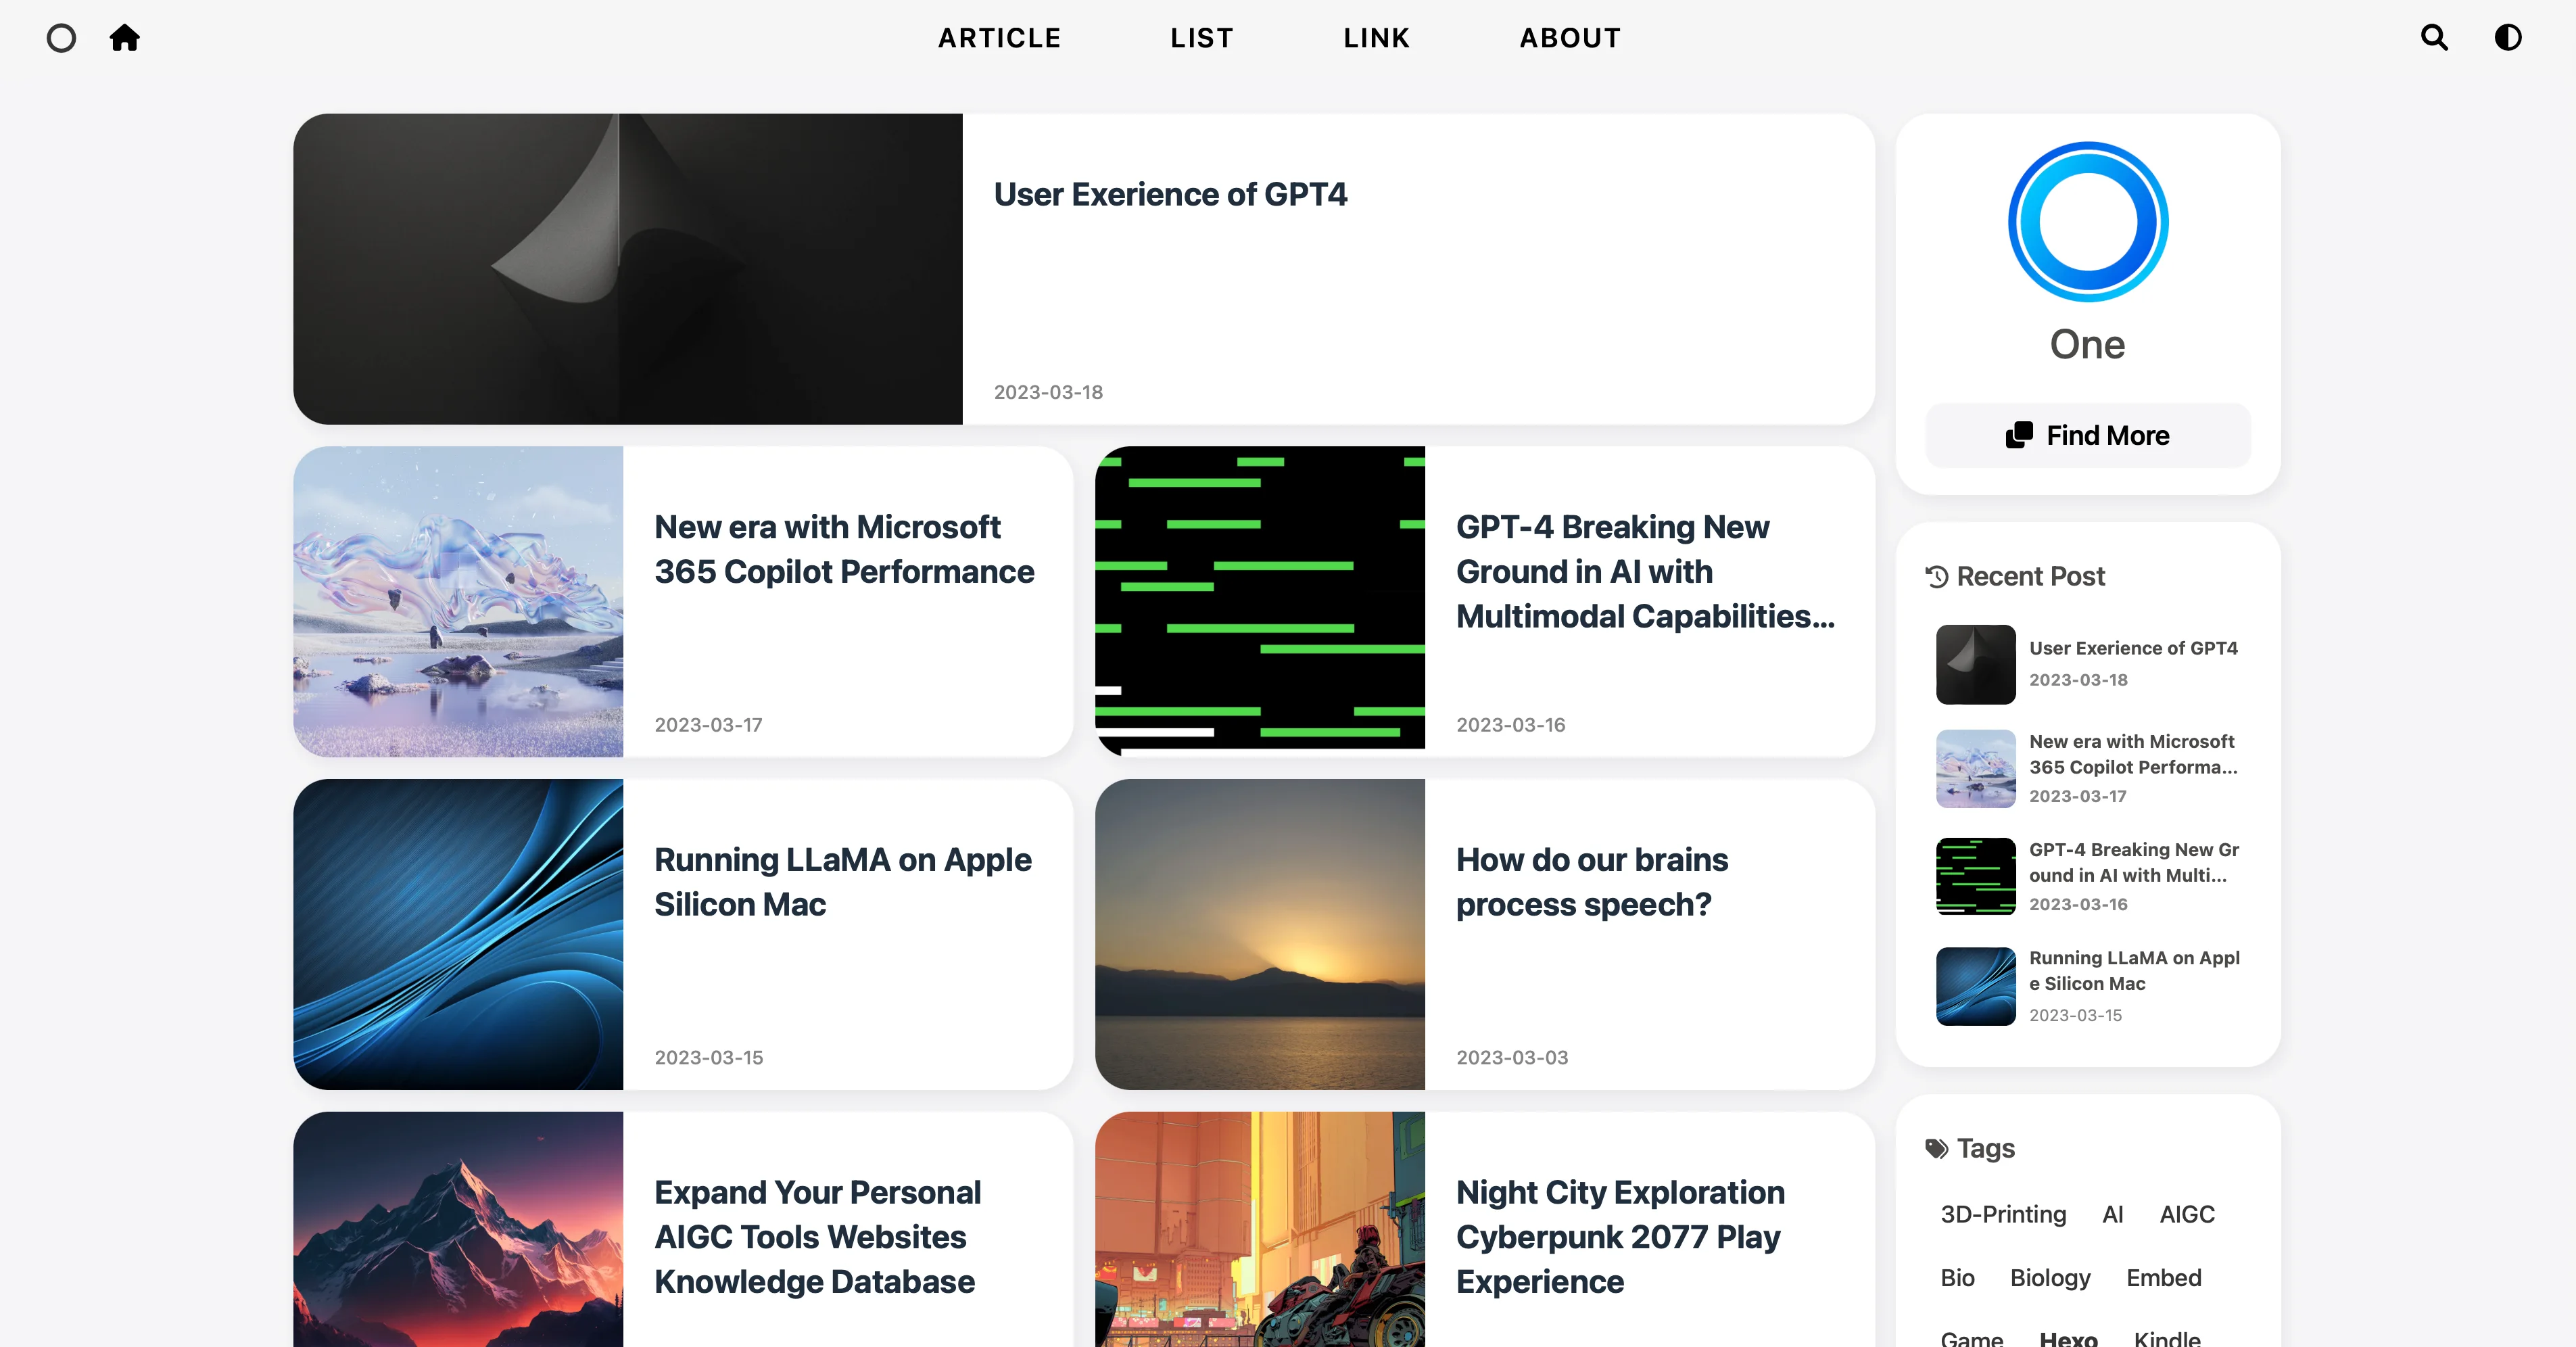Open the User Exerience of GPT4 article

[1170, 194]
